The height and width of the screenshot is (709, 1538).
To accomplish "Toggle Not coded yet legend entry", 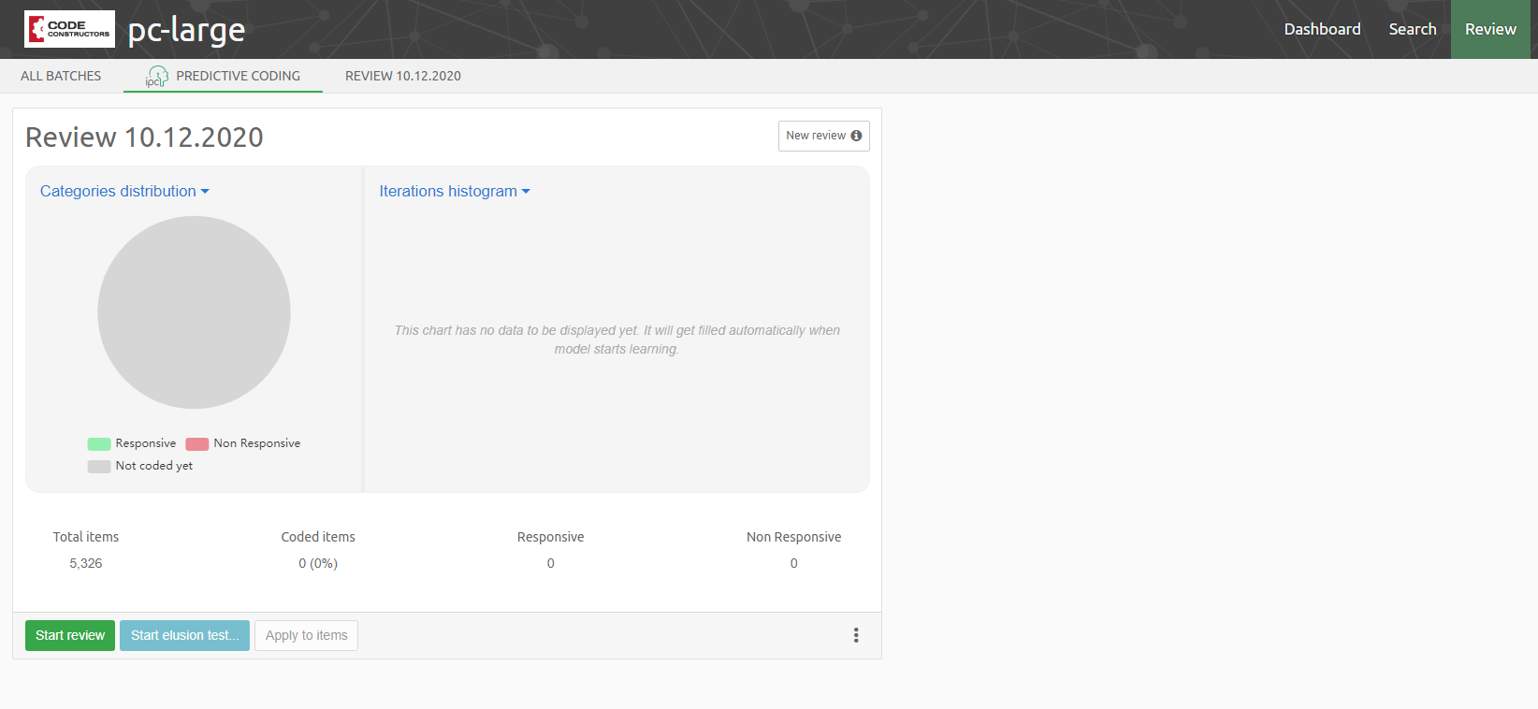I will point(140,466).
